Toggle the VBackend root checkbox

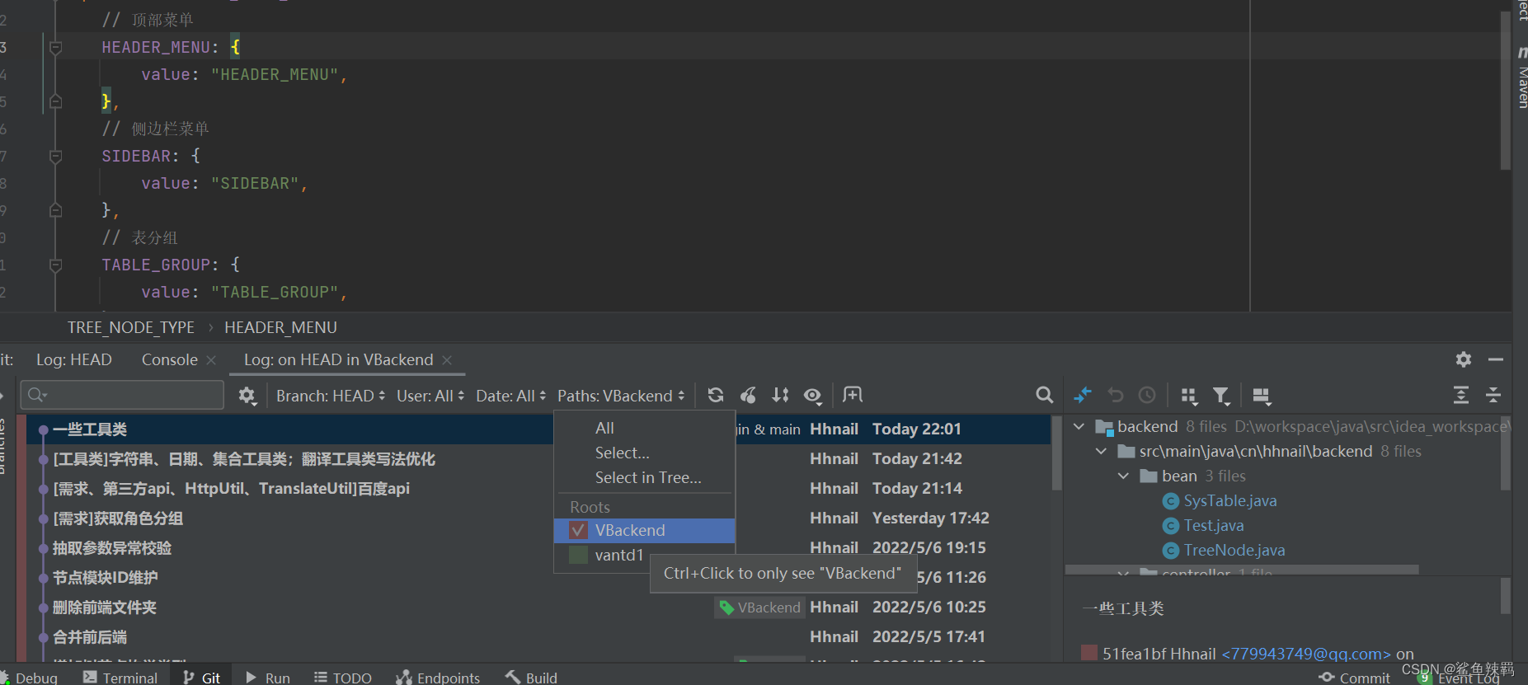point(579,530)
